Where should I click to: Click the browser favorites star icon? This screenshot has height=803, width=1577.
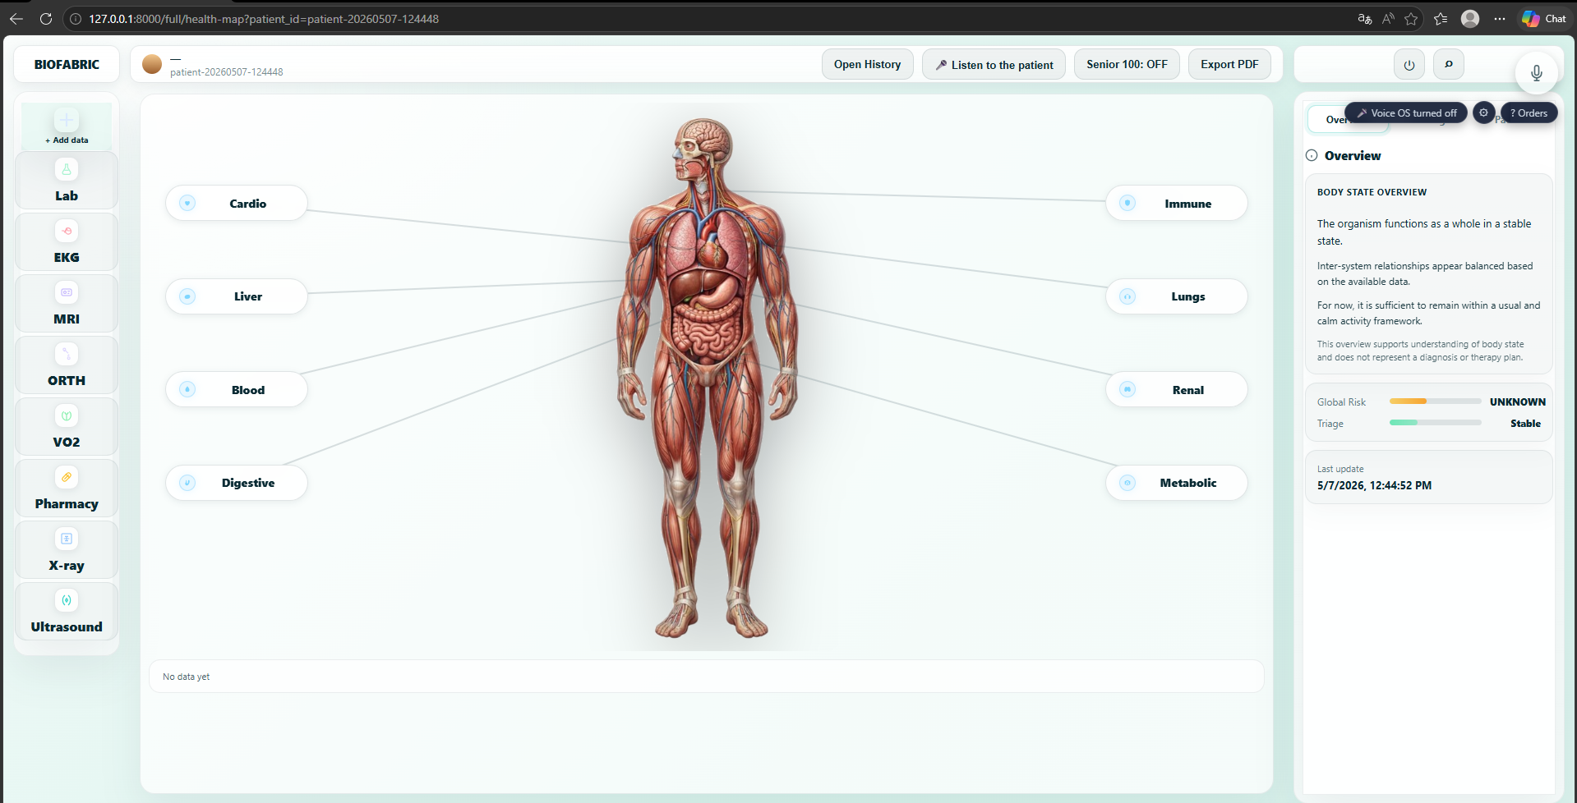click(x=1411, y=19)
